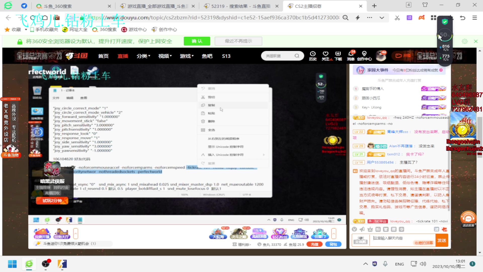Click the 最近不再提示 button
Viewport: 483px width, 272px height.
tap(238, 41)
